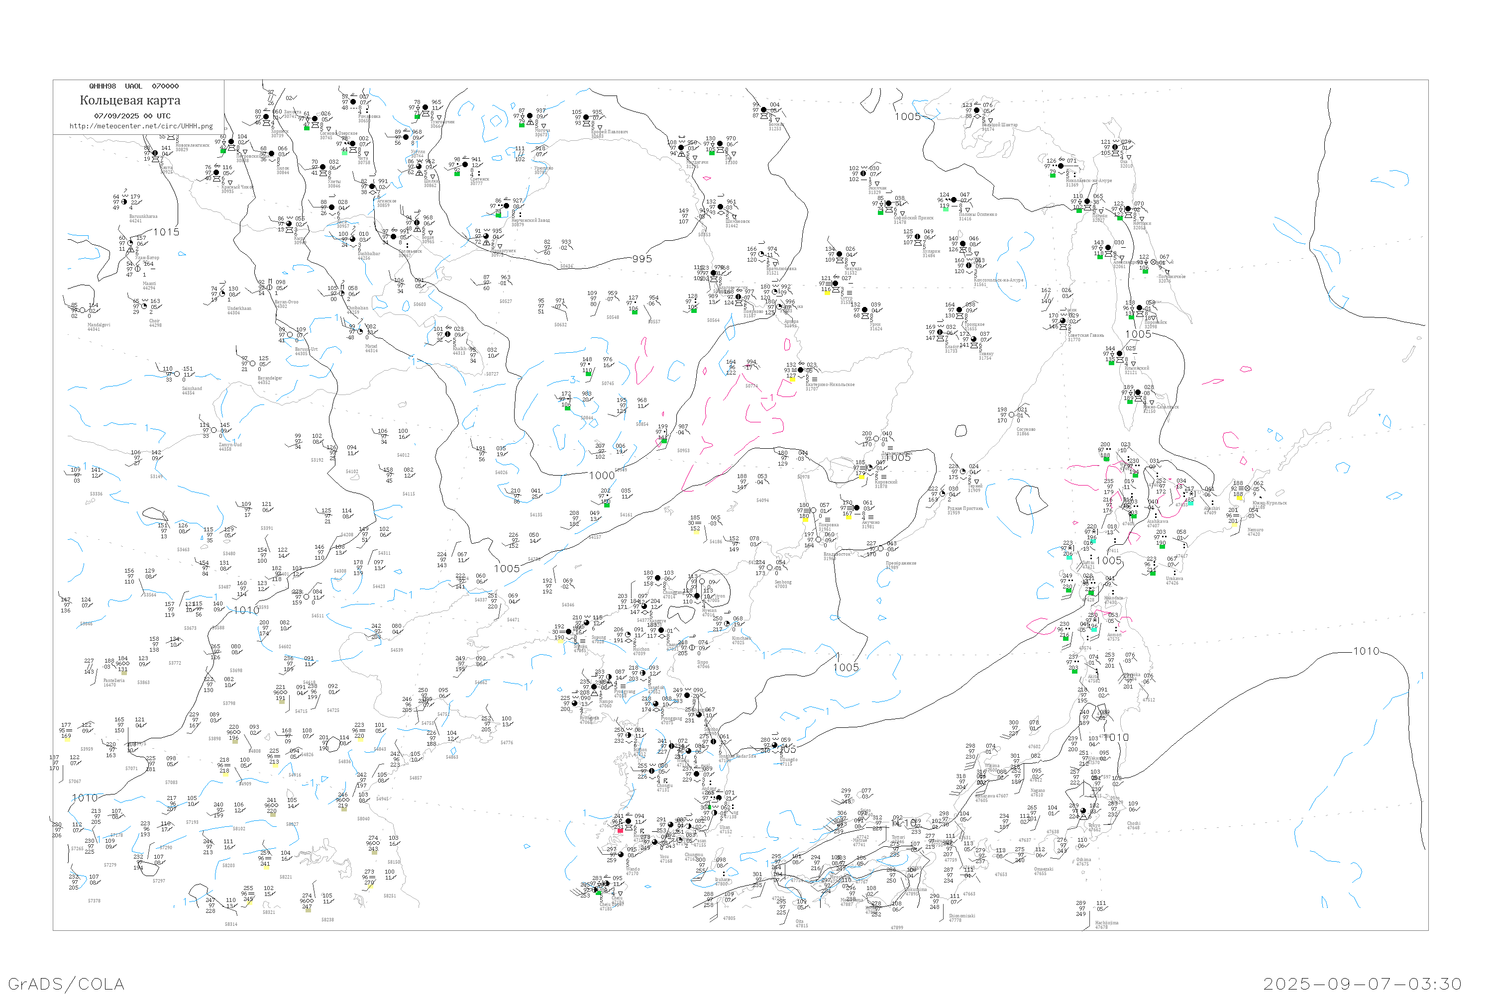Screen dimensions: 1493x995
Task: Click the filled station circle at Улеты
Action: (x=323, y=168)
